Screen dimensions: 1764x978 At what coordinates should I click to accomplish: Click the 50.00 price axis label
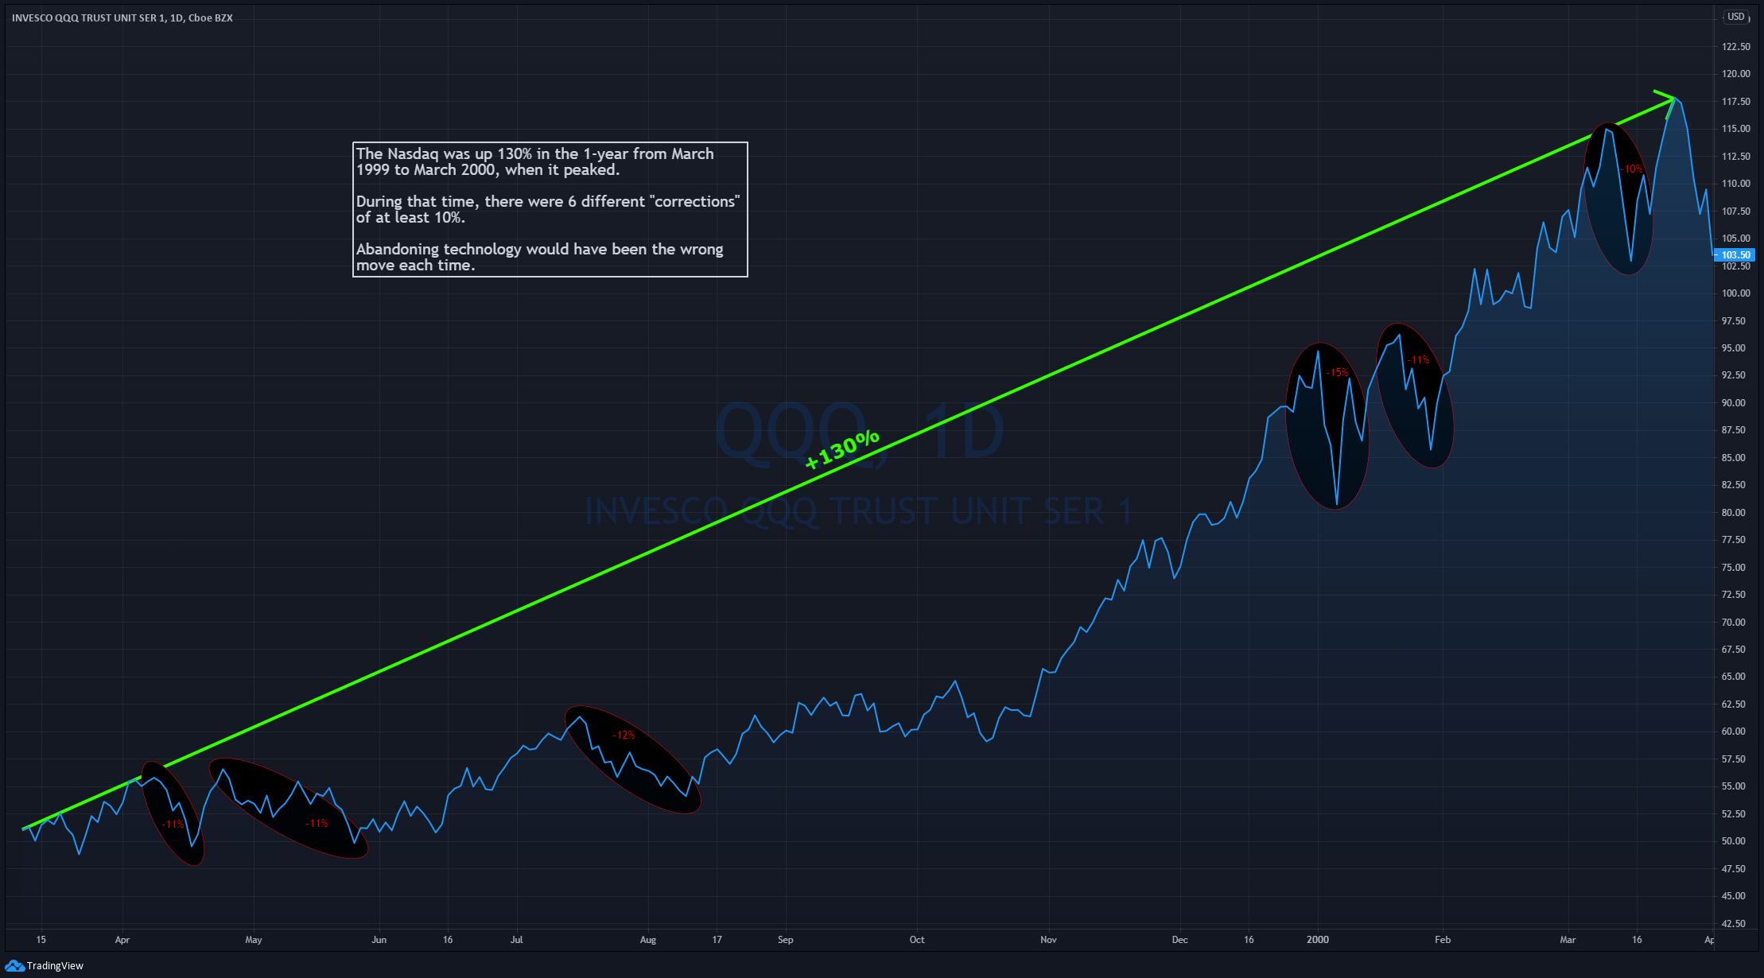tap(1734, 841)
